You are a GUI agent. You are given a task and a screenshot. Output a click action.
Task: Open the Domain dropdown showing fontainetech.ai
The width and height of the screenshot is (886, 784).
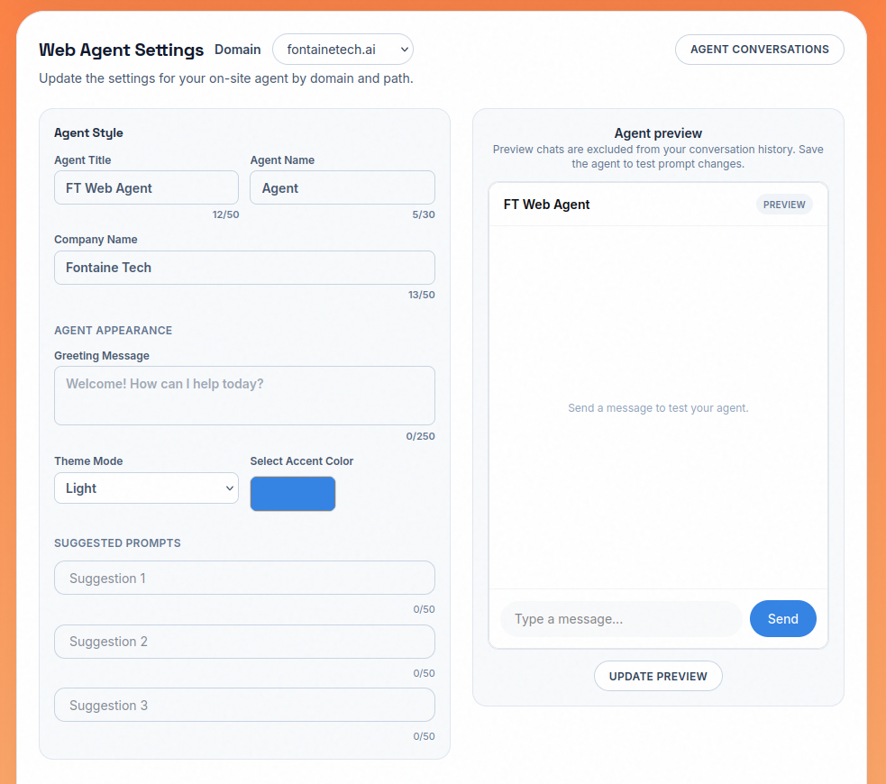tap(343, 50)
